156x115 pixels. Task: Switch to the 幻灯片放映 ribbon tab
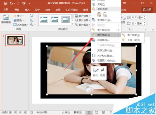click(x=72, y=10)
